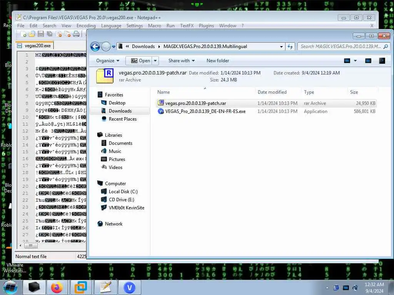The image size is (394, 295).
Task: Click the Notepad++ horizontal scrollbar thumb
Action: tap(30, 245)
